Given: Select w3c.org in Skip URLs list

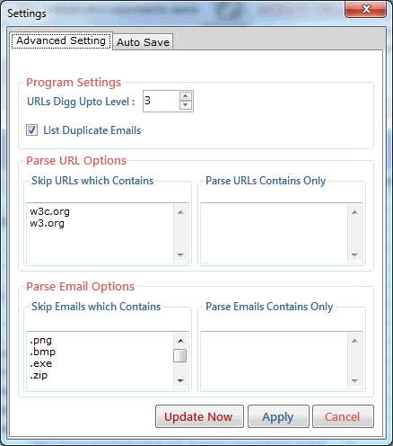Looking at the screenshot, I should tap(49, 211).
